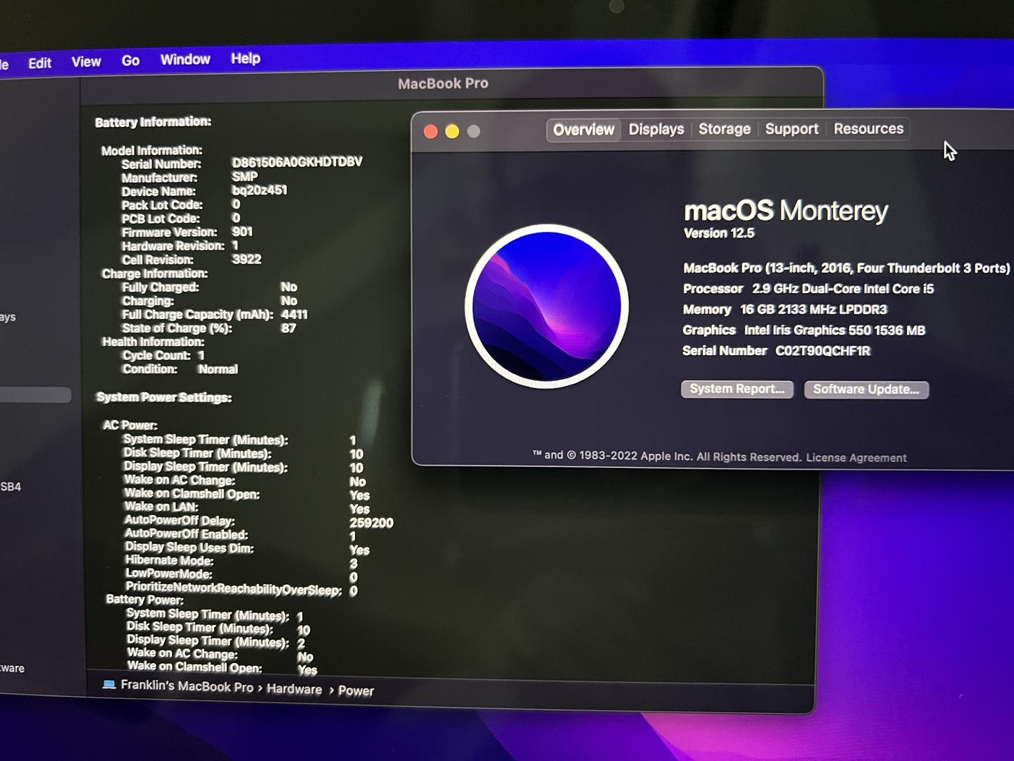Click the AC Power subheading
Screen dimensions: 1014x761
[130, 425]
